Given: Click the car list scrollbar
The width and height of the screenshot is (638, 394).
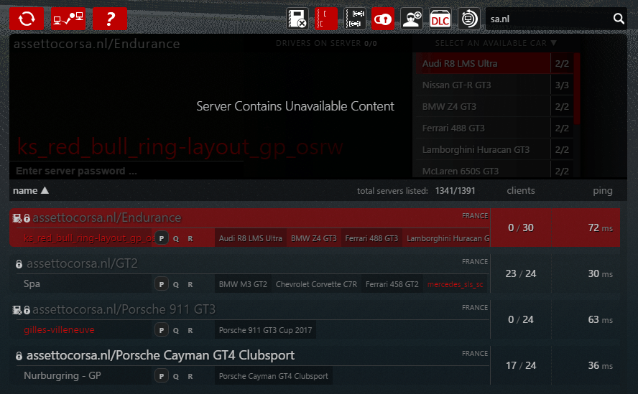Looking at the screenshot, I should 576,89.
